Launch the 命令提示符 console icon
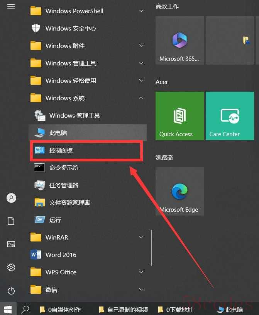Image resolution: width=259 pixels, height=315 pixels. point(39,168)
